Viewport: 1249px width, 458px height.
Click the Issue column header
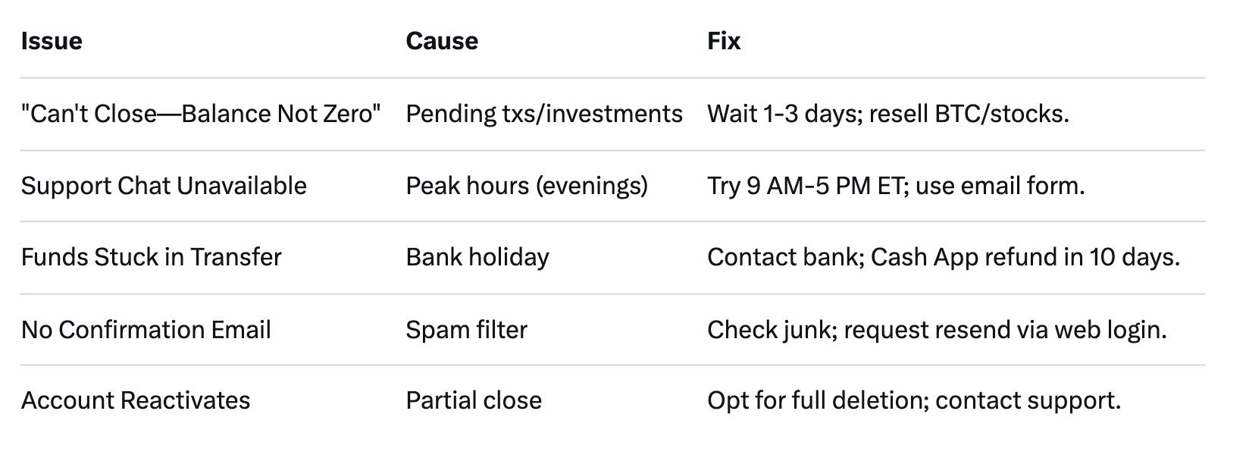(x=52, y=41)
